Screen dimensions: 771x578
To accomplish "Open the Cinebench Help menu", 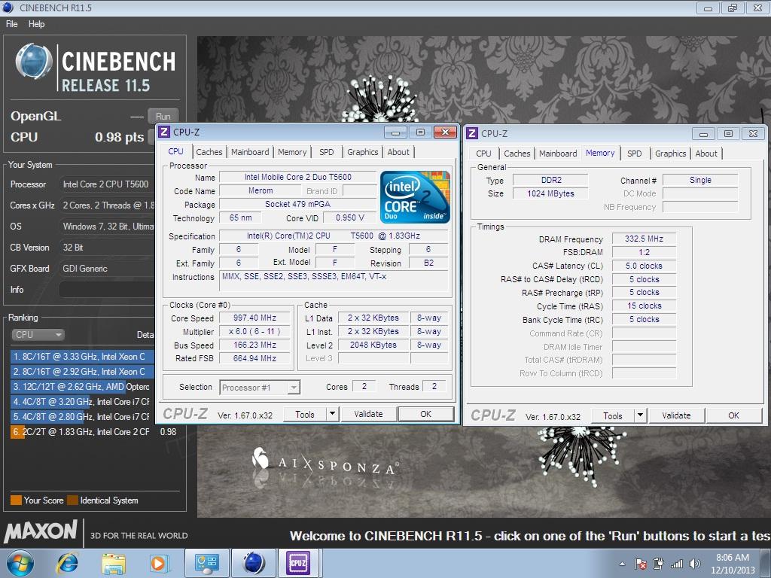I will pyautogui.click(x=36, y=23).
